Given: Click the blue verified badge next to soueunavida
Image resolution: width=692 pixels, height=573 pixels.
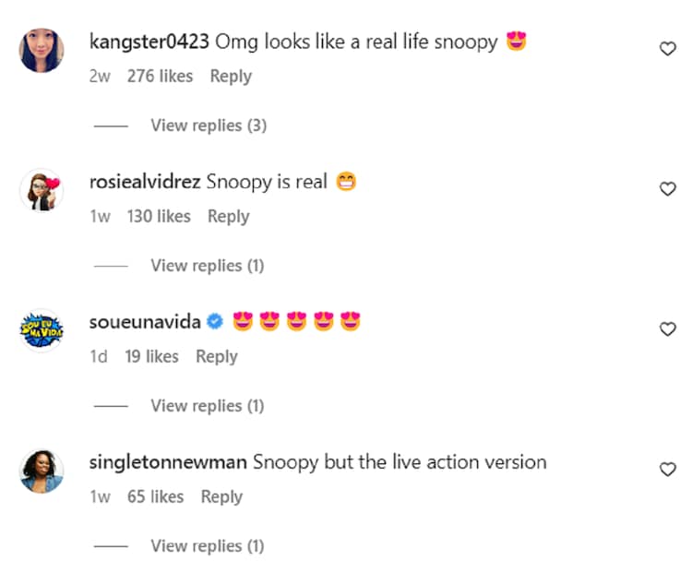Looking at the screenshot, I should [215, 321].
